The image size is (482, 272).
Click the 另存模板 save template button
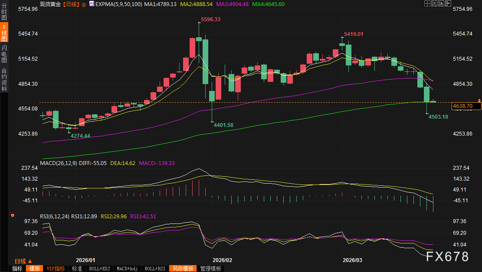click(x=183, y=268)
